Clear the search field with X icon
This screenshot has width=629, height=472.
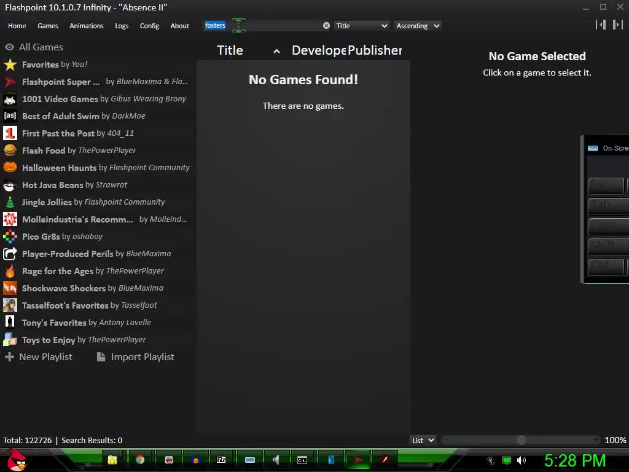tap(327, 26)
